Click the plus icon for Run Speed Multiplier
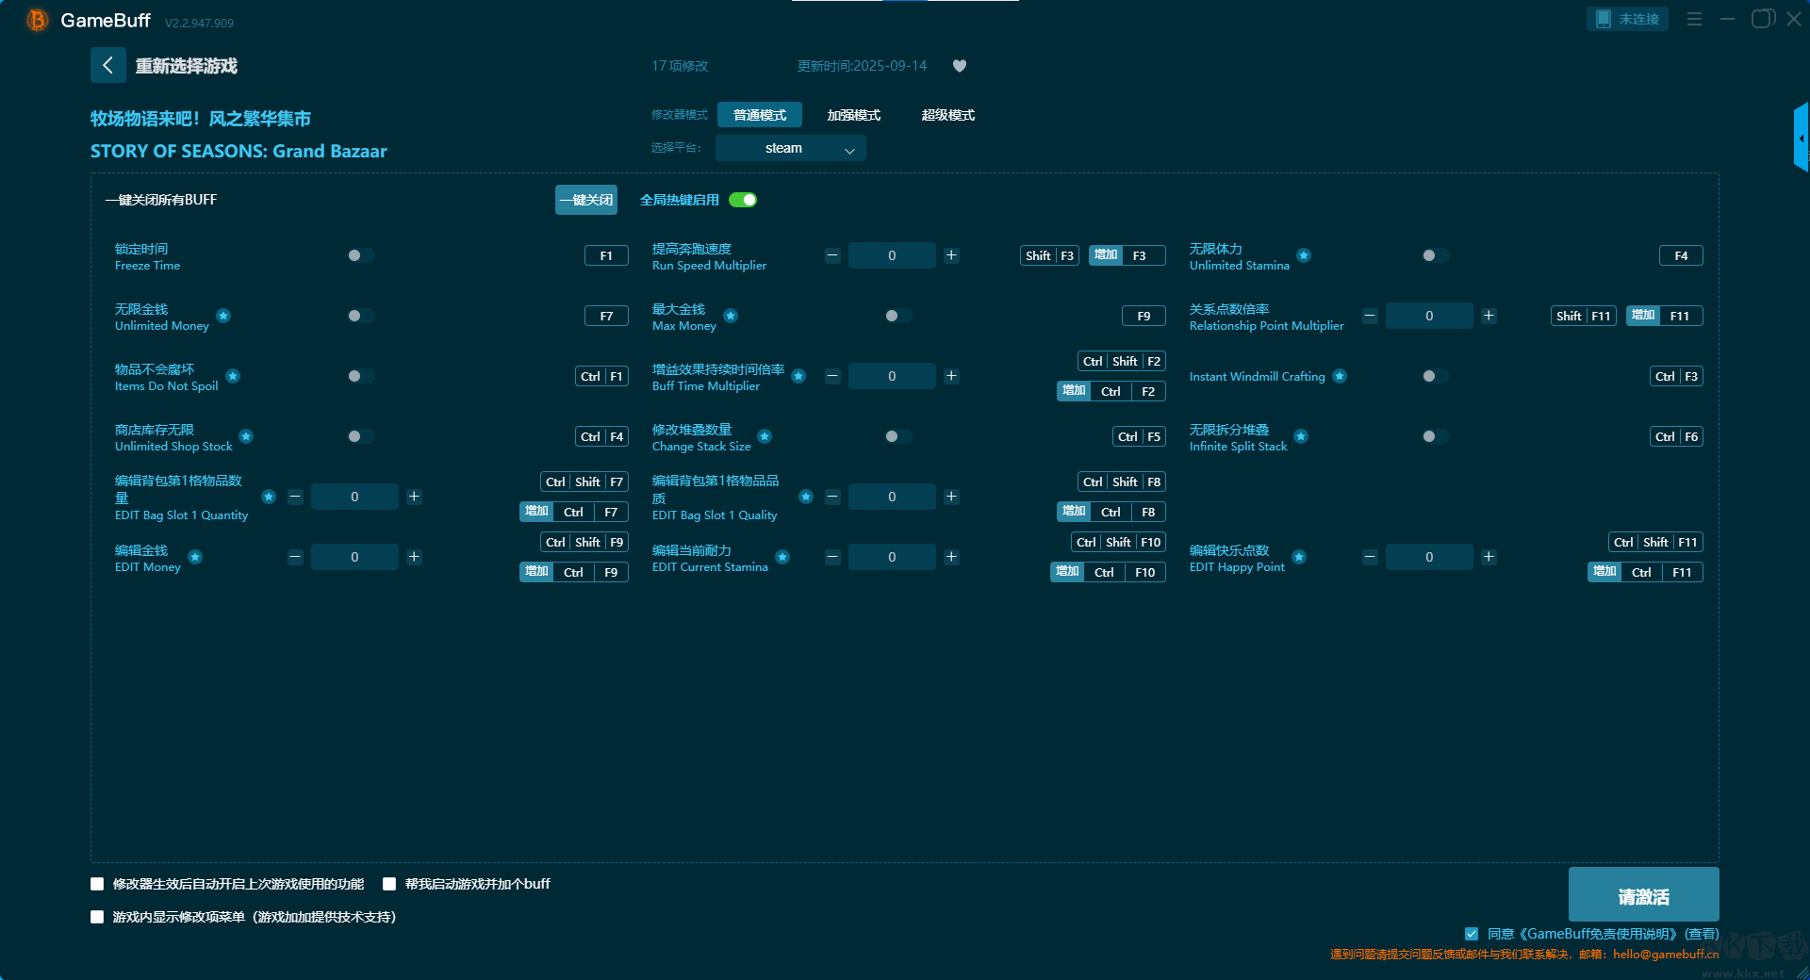Viewport: 1810px width, 980px height. 951,255
